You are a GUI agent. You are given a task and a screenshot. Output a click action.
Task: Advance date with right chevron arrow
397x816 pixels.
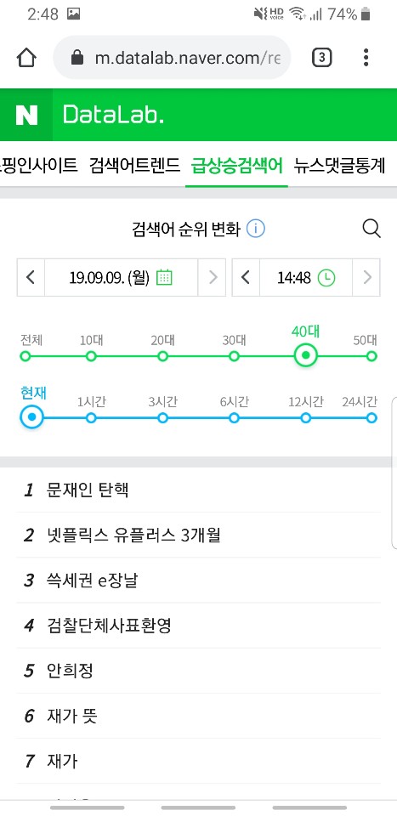pyautogui.click(x=212, y=277)
